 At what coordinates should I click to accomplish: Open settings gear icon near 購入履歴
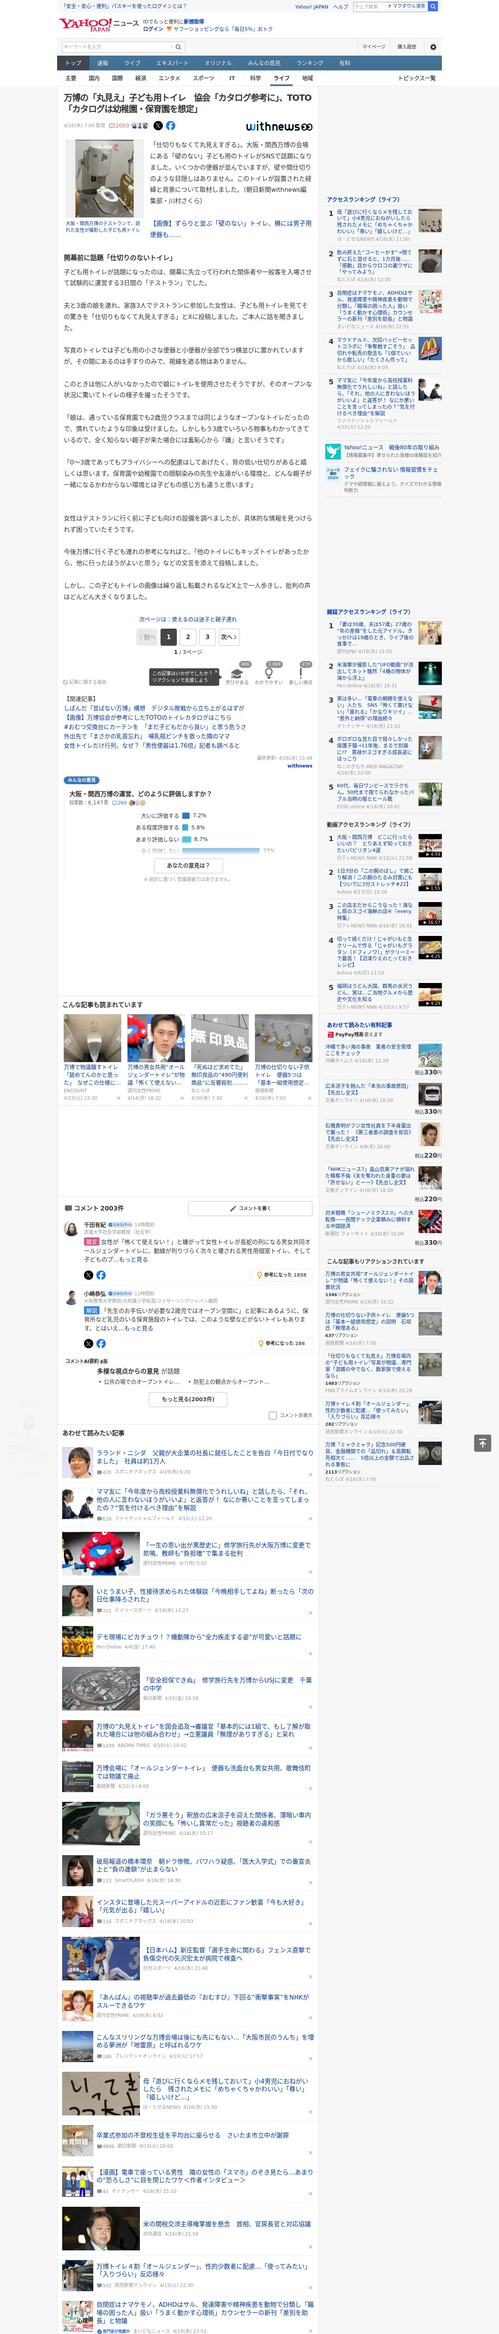[433, 46]
